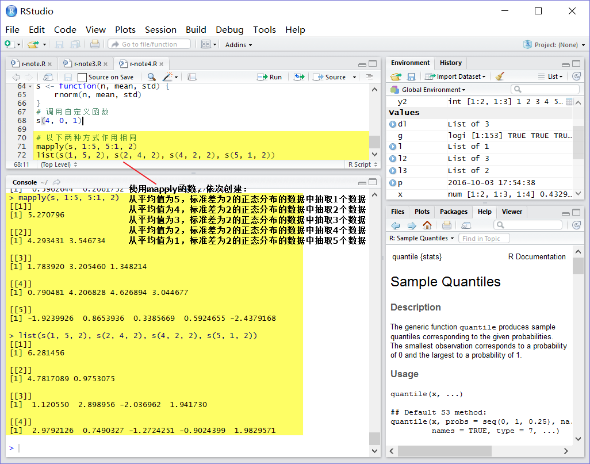
Task: Open the find/replace magnifier in the editor
Action: pyautogui.click(x=152, y=77)
